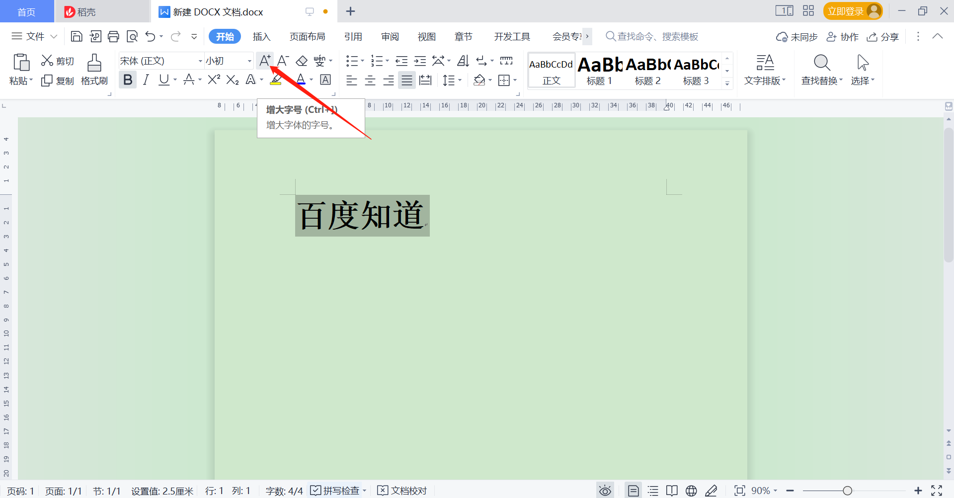This screenshot has height=498, width=954.
Task: Apply superscript formatting
Action: (x=214, y=80)
